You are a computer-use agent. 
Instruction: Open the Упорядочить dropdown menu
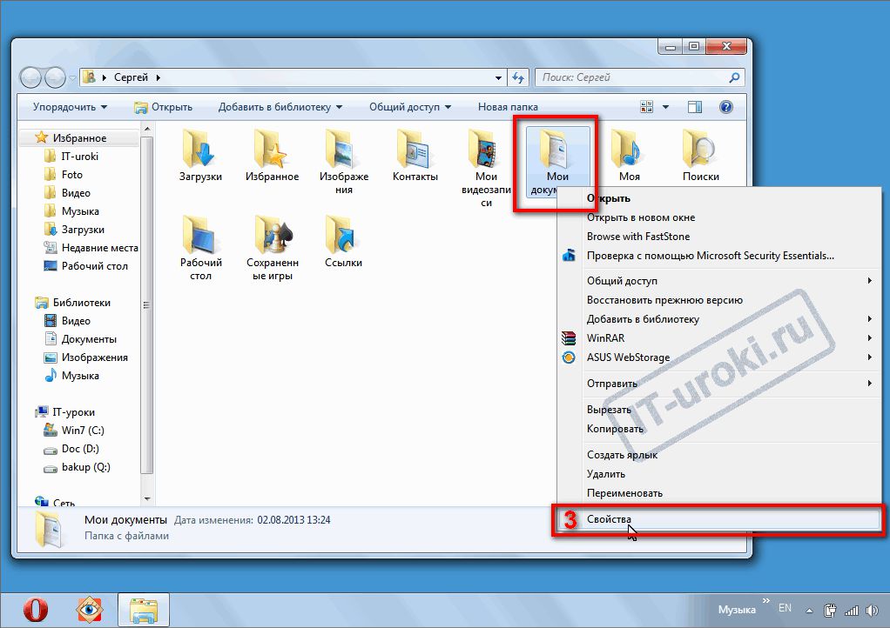pyautogui.click(x=70, y=107)
